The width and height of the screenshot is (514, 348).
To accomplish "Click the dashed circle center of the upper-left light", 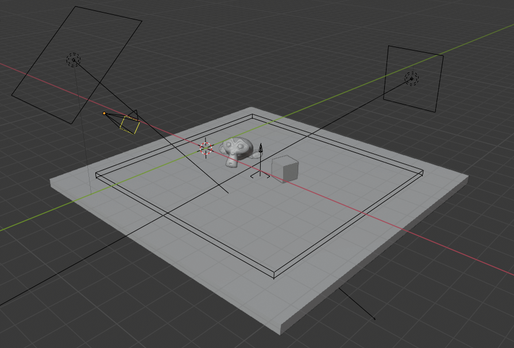I will coord(72,59).
